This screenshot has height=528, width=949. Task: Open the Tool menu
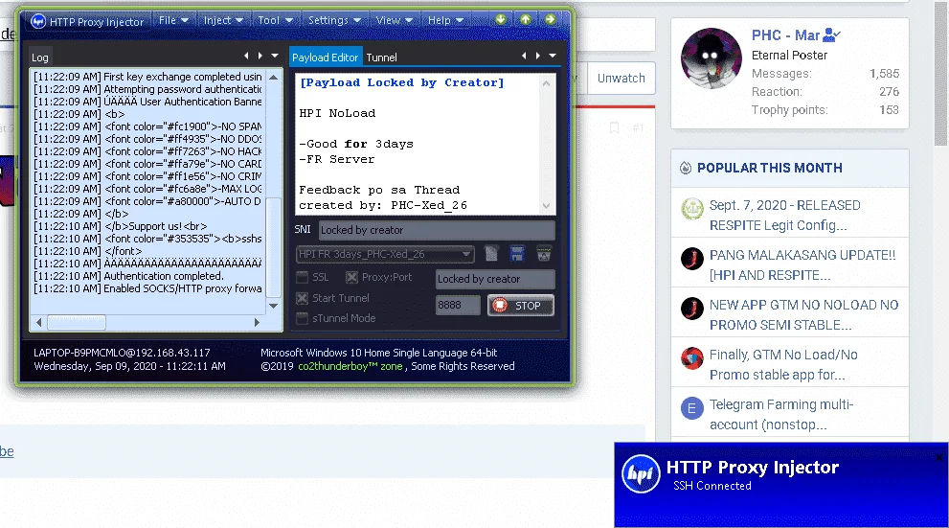pos(276,20)
